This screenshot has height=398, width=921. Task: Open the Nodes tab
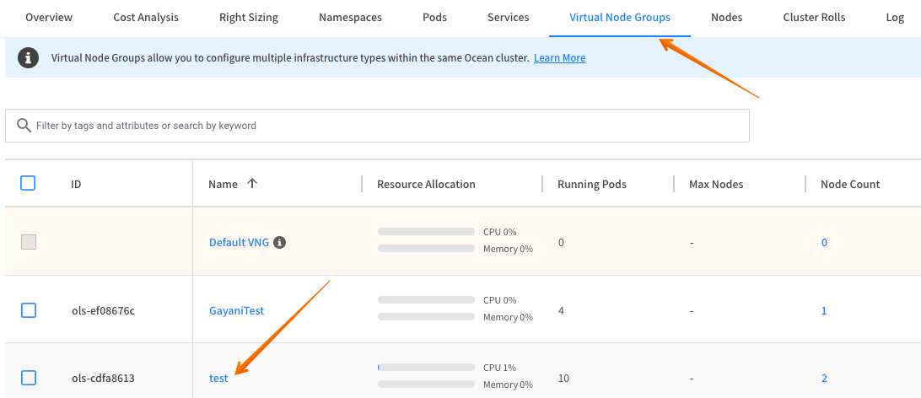pyautogui.click(x=727, y=18)
